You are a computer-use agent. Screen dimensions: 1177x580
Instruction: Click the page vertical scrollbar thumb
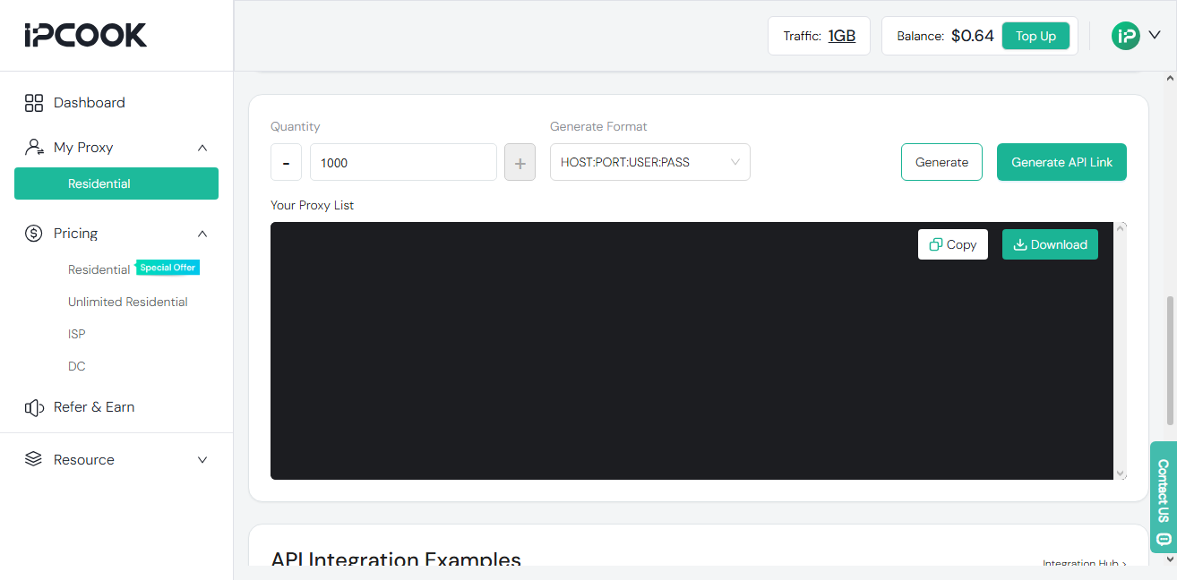1170,361
